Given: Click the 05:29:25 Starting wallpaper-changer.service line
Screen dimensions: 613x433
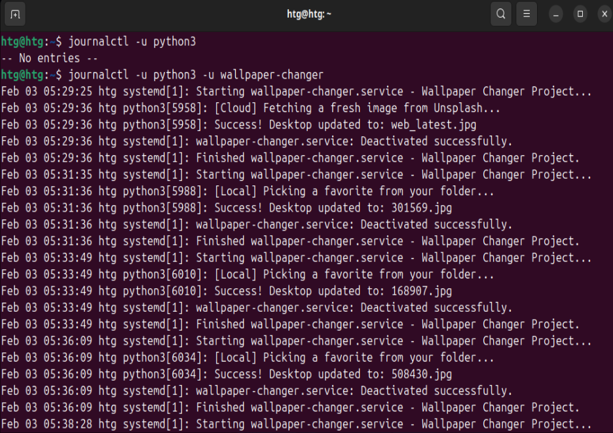Looking at the screenshot, I should pyautogui.click(x=296, y=92).
